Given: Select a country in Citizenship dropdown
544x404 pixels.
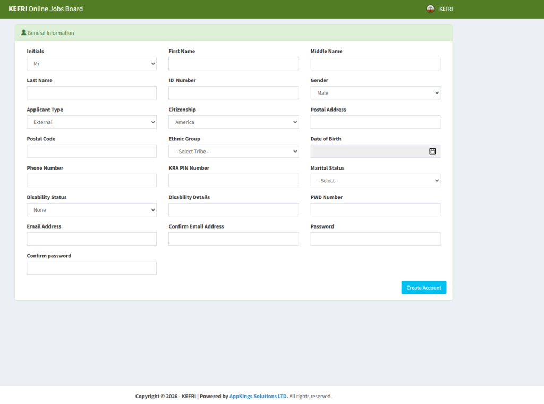Looking at the screenshot, I should click(x=233, y=122).
